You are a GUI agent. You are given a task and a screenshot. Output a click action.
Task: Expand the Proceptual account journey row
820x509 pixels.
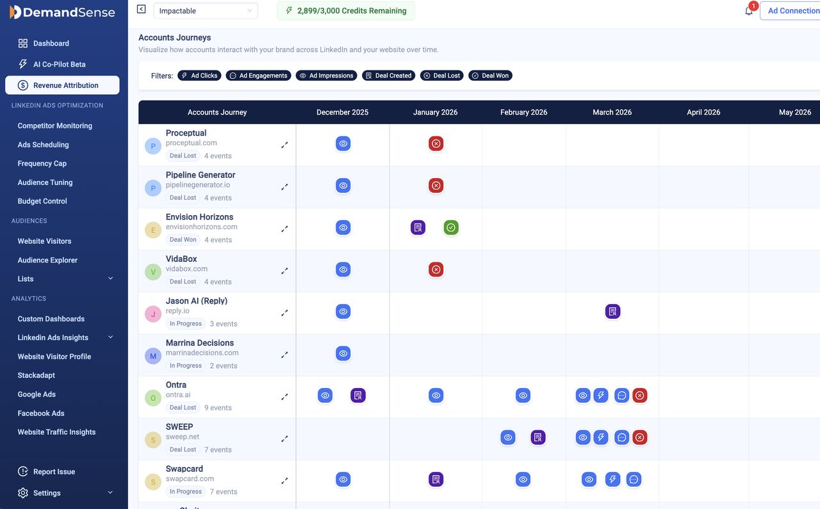point(284,145)
